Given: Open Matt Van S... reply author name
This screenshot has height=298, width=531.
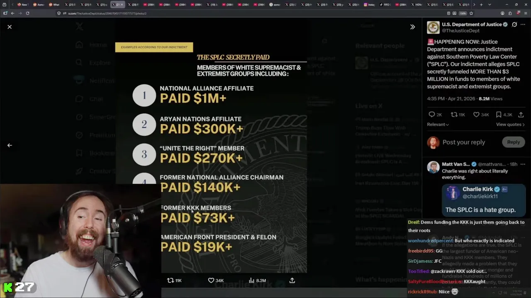Looking at the screenshot, I should [456, 164].
